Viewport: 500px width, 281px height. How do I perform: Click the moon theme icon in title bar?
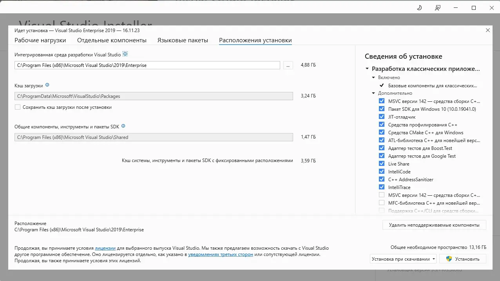419,8
